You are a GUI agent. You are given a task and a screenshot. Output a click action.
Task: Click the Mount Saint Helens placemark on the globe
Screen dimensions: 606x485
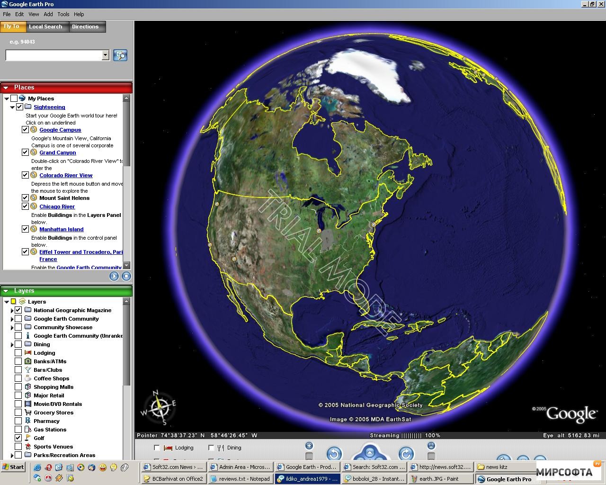217,204
